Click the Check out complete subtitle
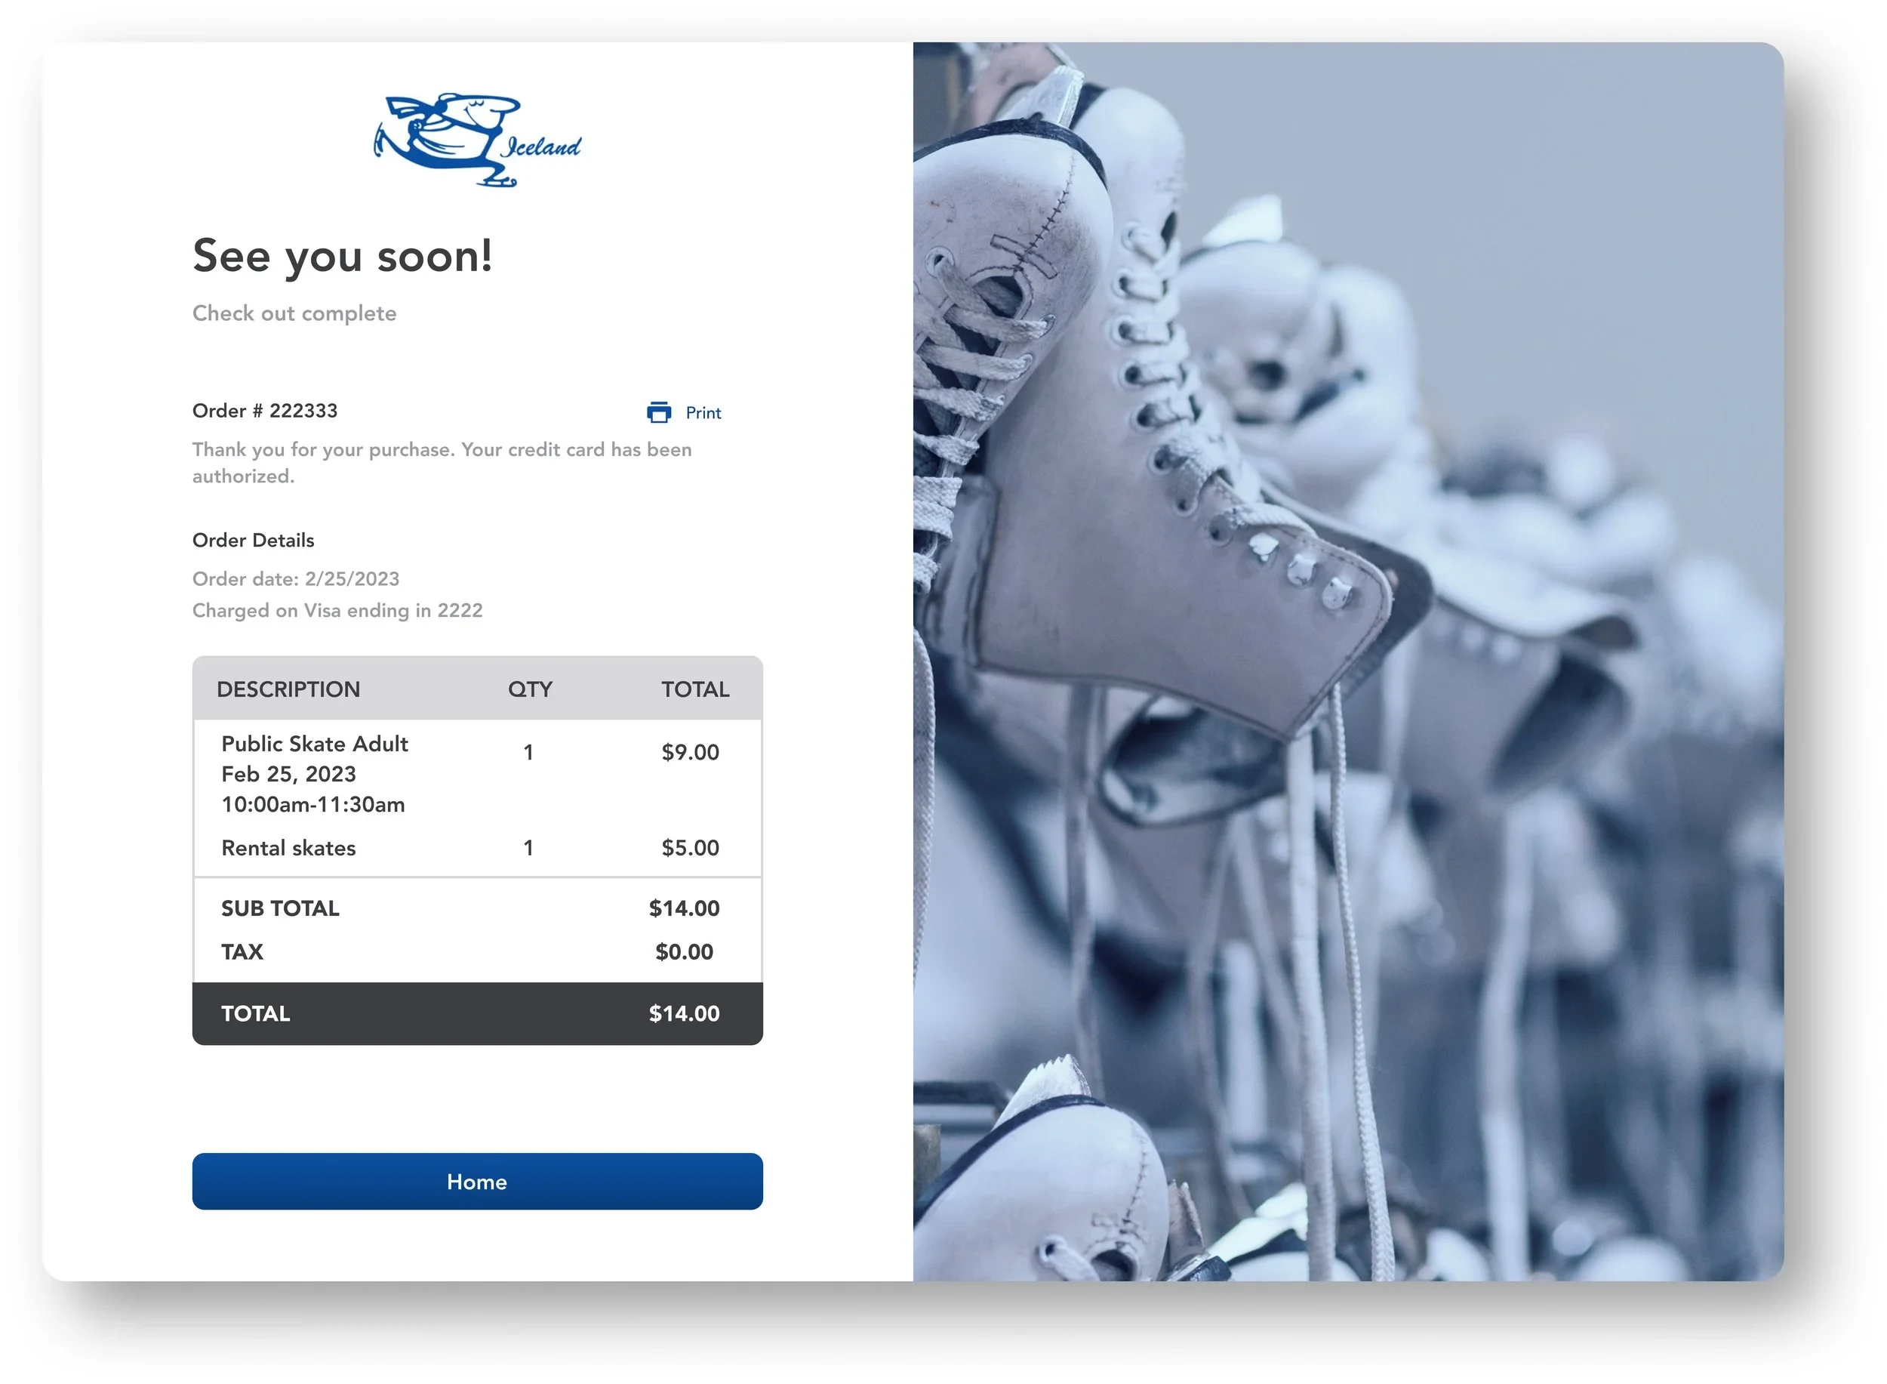This screenshot has height=1384, width=1887. click(294, 313)
